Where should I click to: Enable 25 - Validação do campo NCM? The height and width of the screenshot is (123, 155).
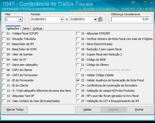78,91
